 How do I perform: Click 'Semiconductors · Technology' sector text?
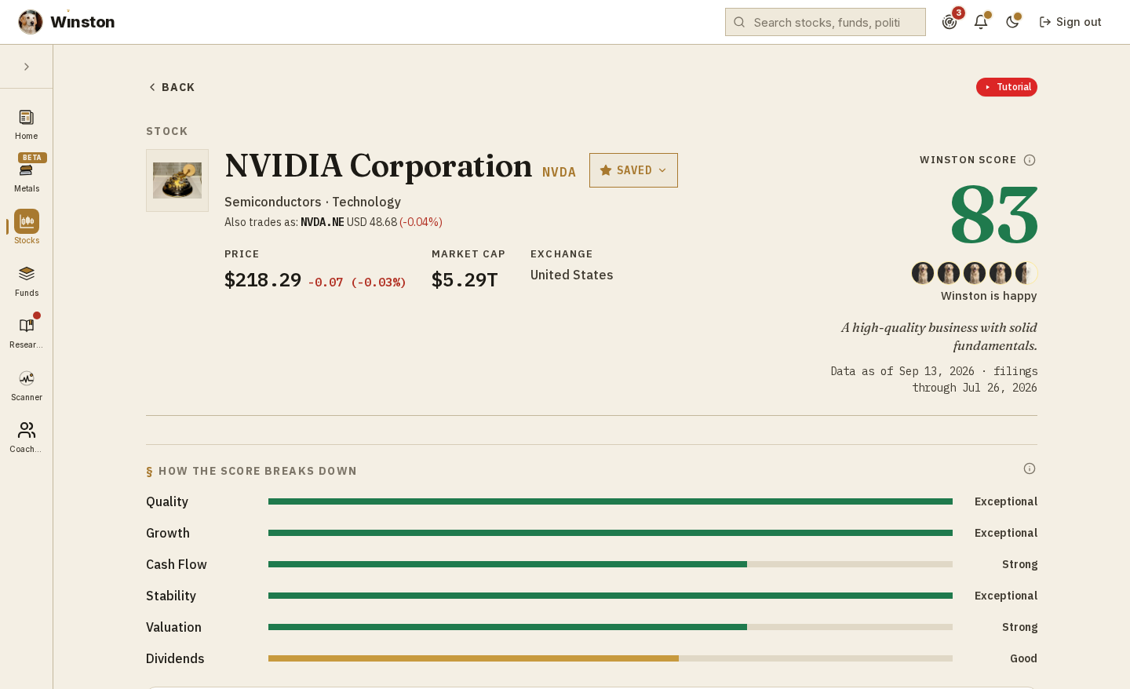(x=312, y=202)
